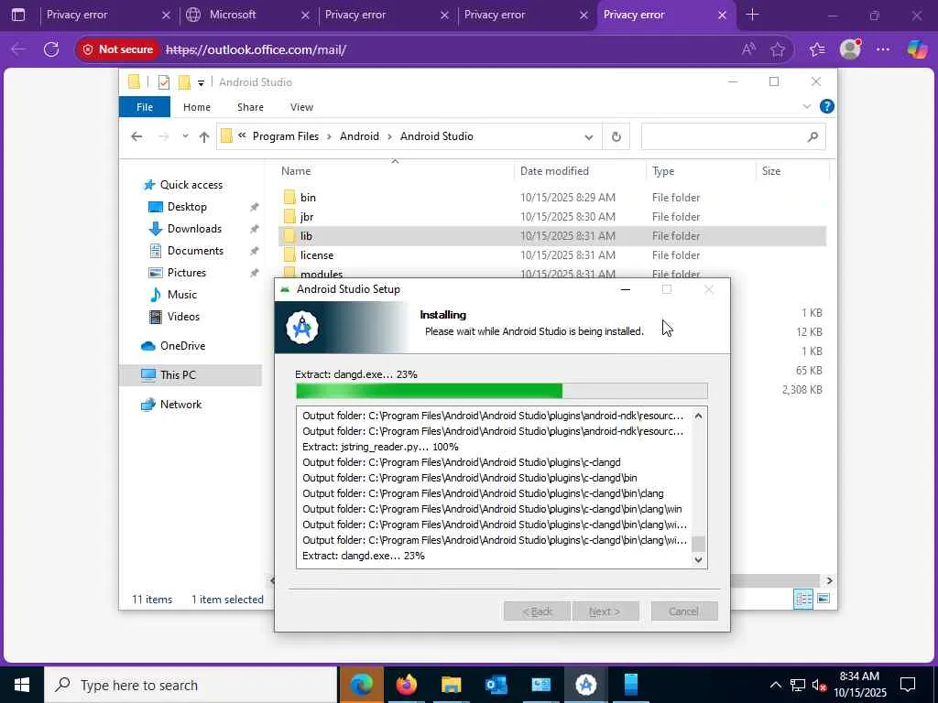Sort by Size column header

(792, 171)
